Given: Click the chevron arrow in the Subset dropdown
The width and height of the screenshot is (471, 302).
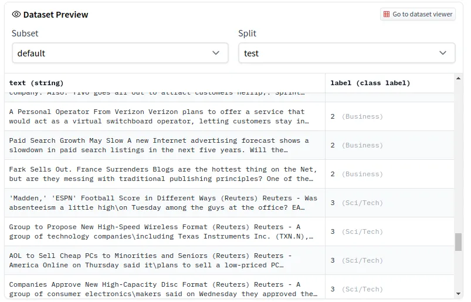Looking at the screenshot, I should tap(216, 53).
